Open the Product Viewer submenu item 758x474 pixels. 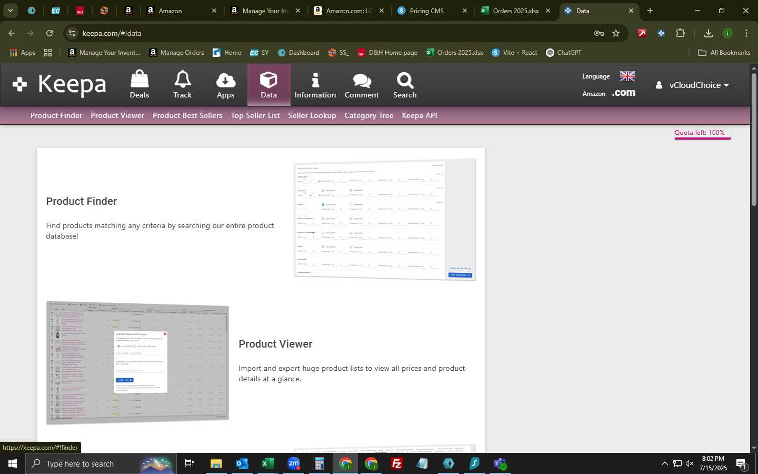[117, 115]
